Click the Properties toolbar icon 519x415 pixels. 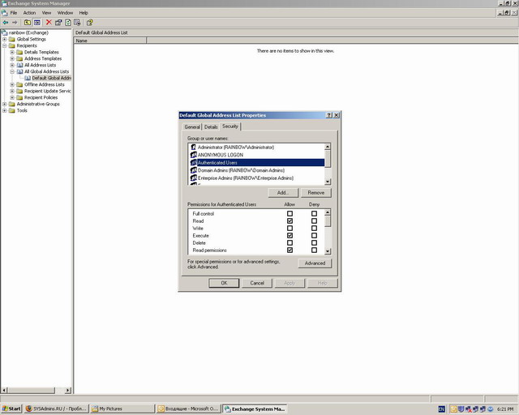click(x=58, y=23)
